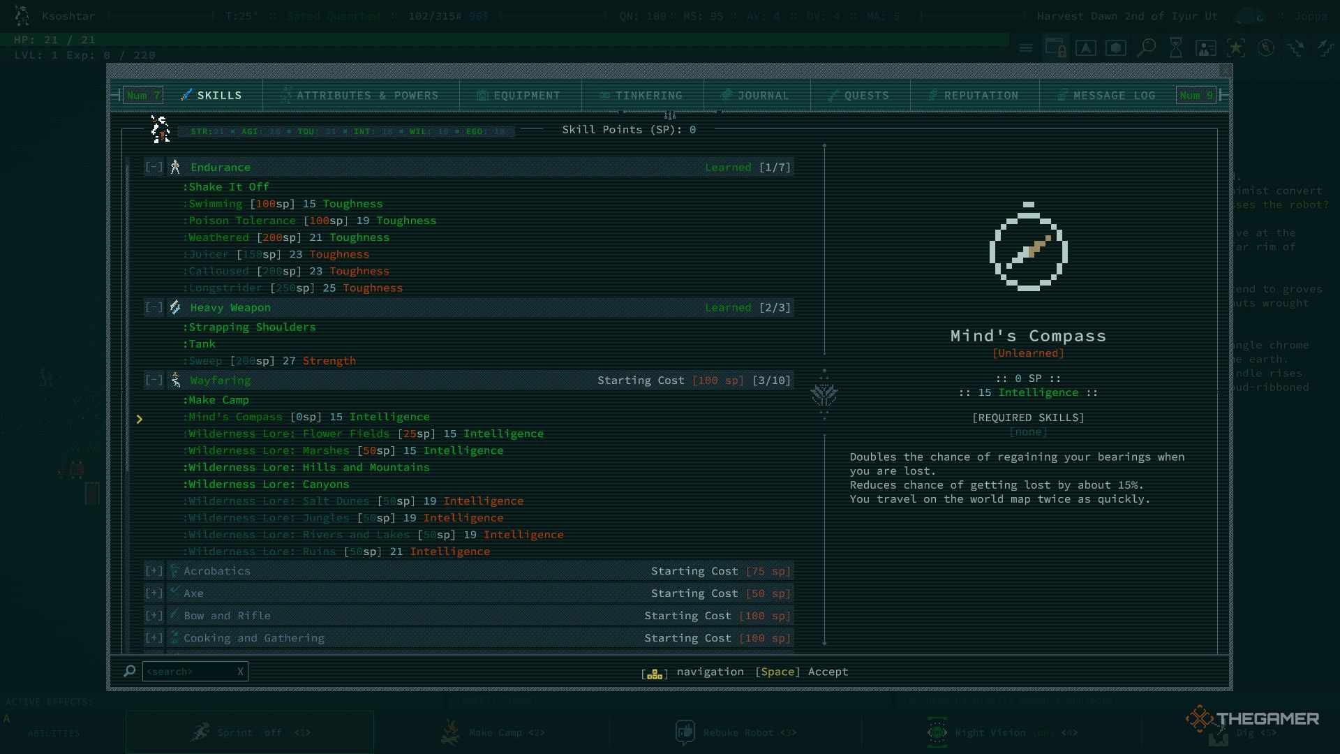Click the star target icon
This screenshot has height=754, width=1340.
1236,47
